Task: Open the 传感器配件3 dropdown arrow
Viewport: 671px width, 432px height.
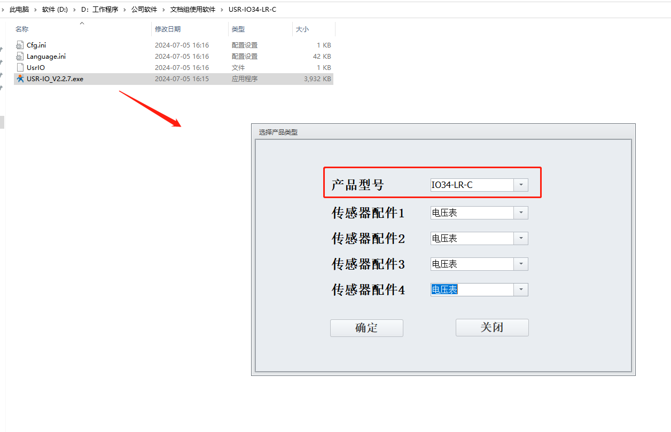Action: (521, 264)
